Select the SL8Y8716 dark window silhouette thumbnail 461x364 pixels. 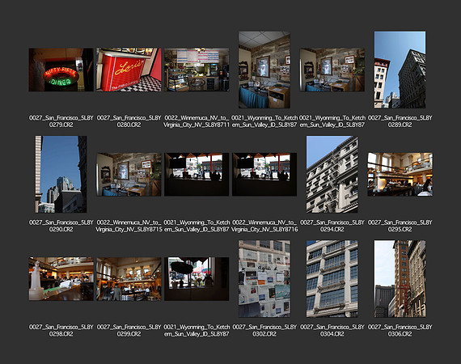click(x=264, y=175)
